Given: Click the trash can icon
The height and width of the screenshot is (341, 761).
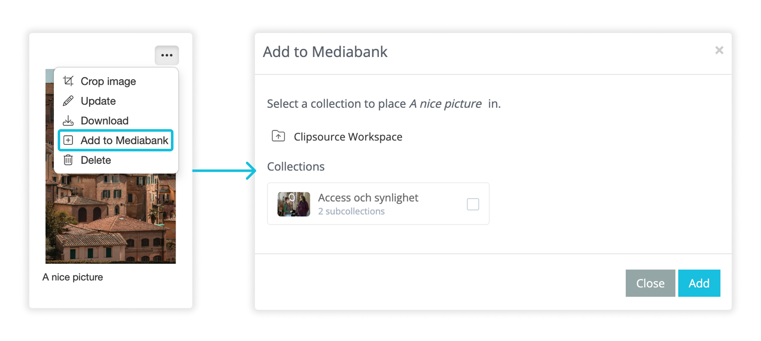Looking at the screenshot, I should [68, 160].
